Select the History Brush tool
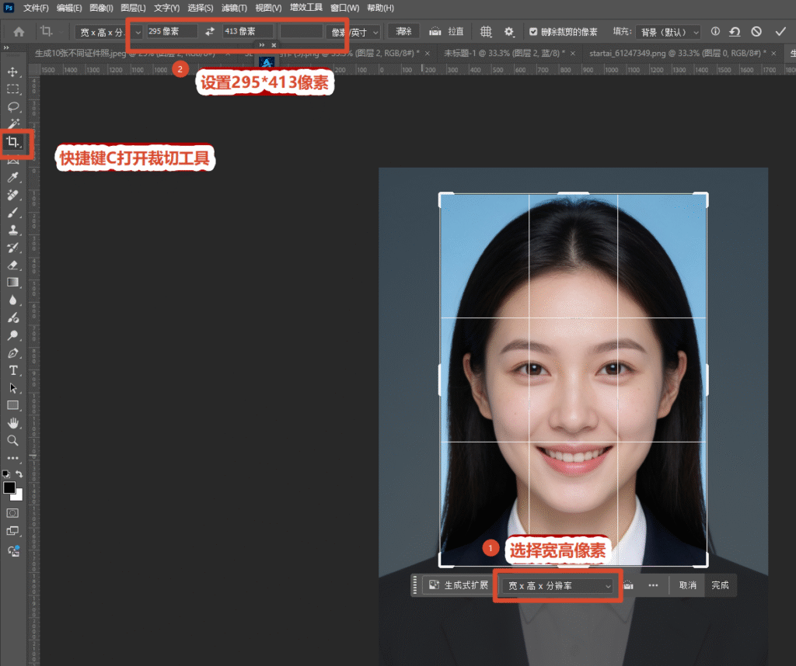 point(12,248)
